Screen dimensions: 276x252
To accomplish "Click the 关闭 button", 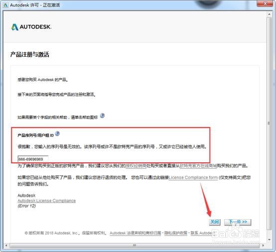I will [x=215, y=222].
